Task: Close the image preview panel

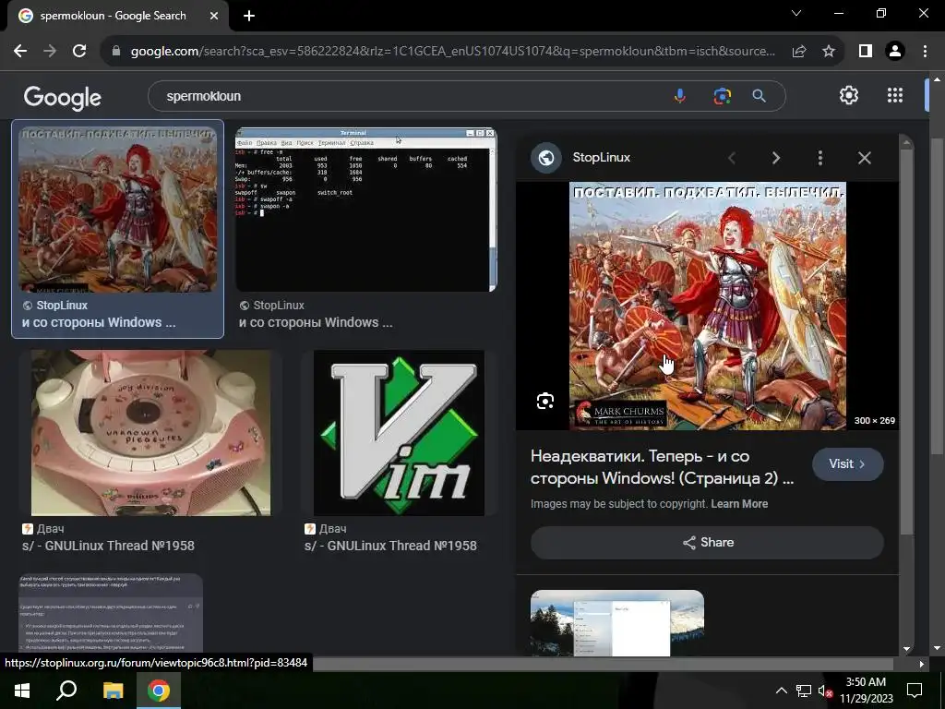Action: pyautogui.click(x=864, y=158)
